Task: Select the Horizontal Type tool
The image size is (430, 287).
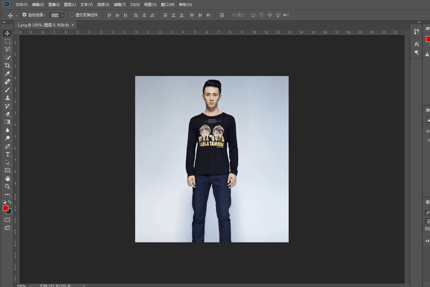Action: 7,154
